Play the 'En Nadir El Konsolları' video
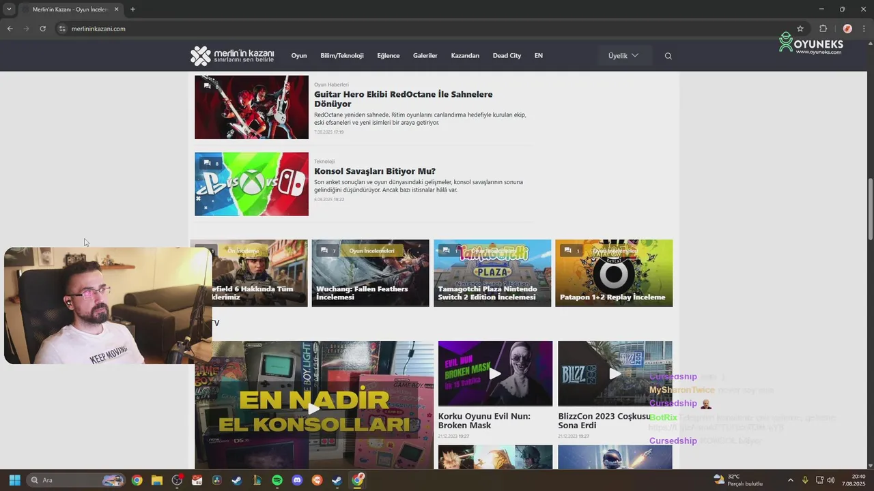This screenshot has height=491, width=874. (313, 408)
